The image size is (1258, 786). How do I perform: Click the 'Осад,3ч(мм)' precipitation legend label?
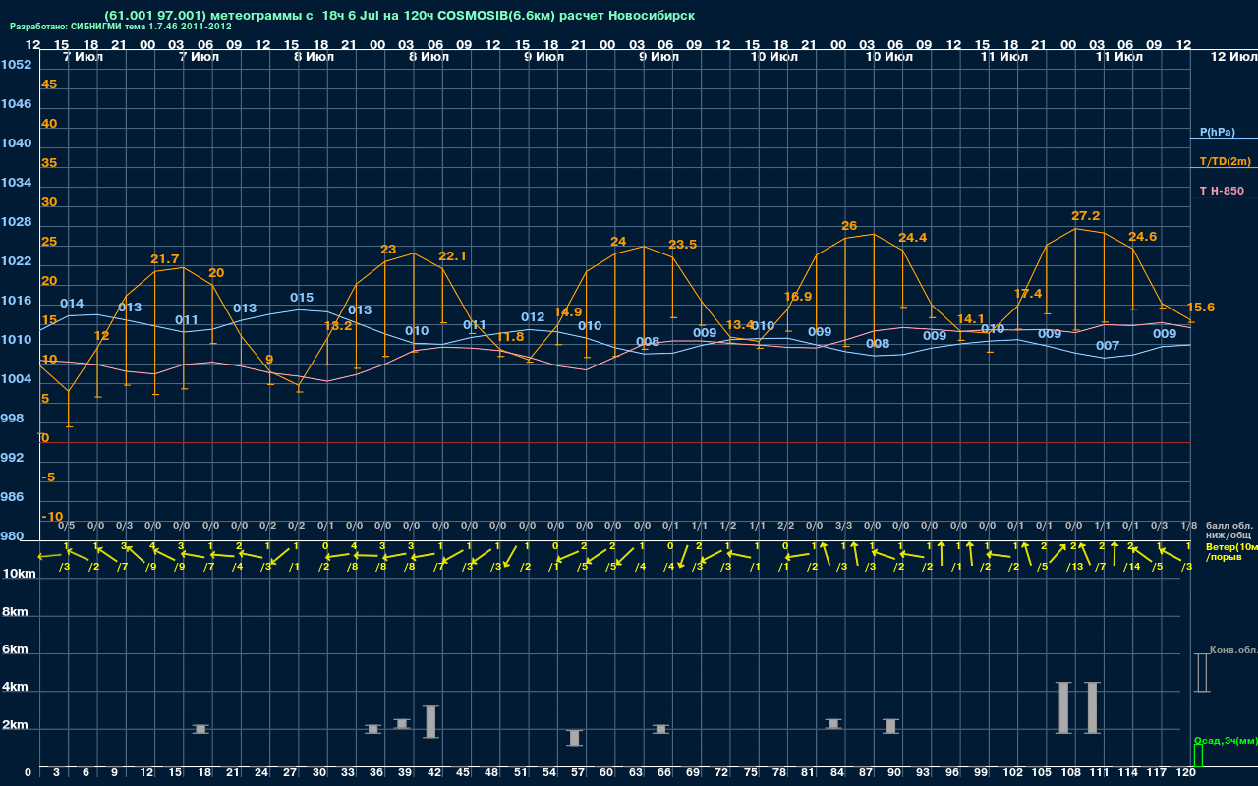[x=1226, y=740]
